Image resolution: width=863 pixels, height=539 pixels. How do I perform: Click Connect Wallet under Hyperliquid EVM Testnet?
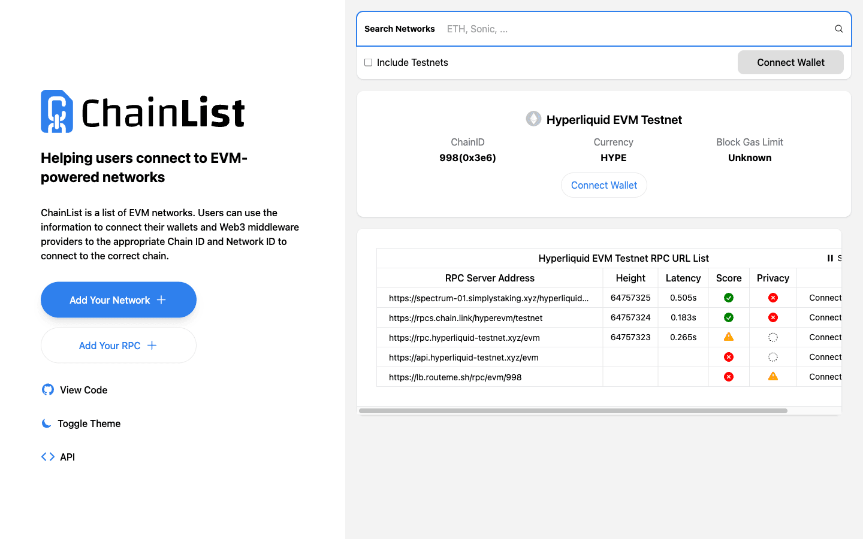(x=604, y=185)
